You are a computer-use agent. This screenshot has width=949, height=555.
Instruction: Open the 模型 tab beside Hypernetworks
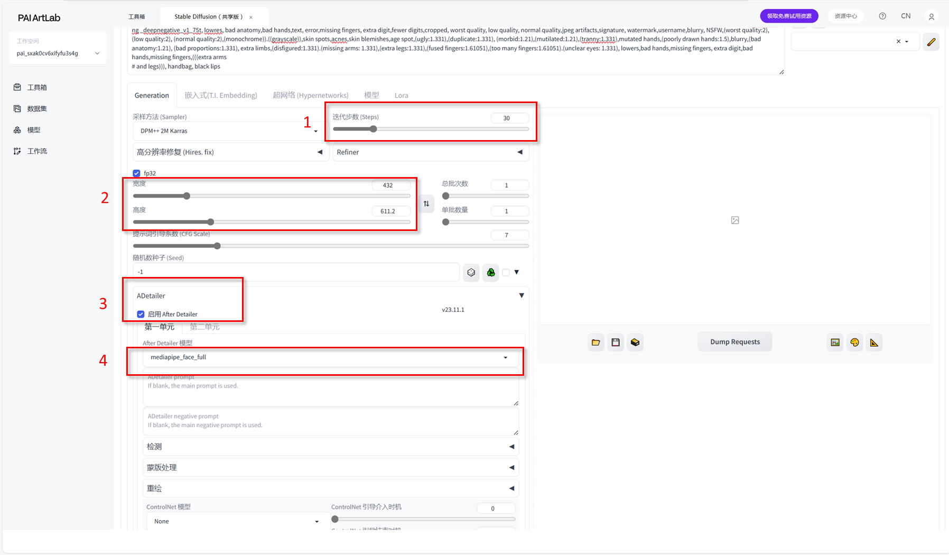[x=371, y=95]
